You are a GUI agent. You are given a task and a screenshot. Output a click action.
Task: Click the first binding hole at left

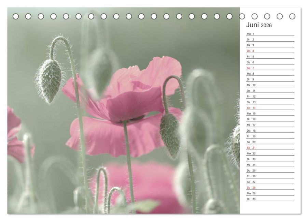pyautogui.click(x=16, y=16)
